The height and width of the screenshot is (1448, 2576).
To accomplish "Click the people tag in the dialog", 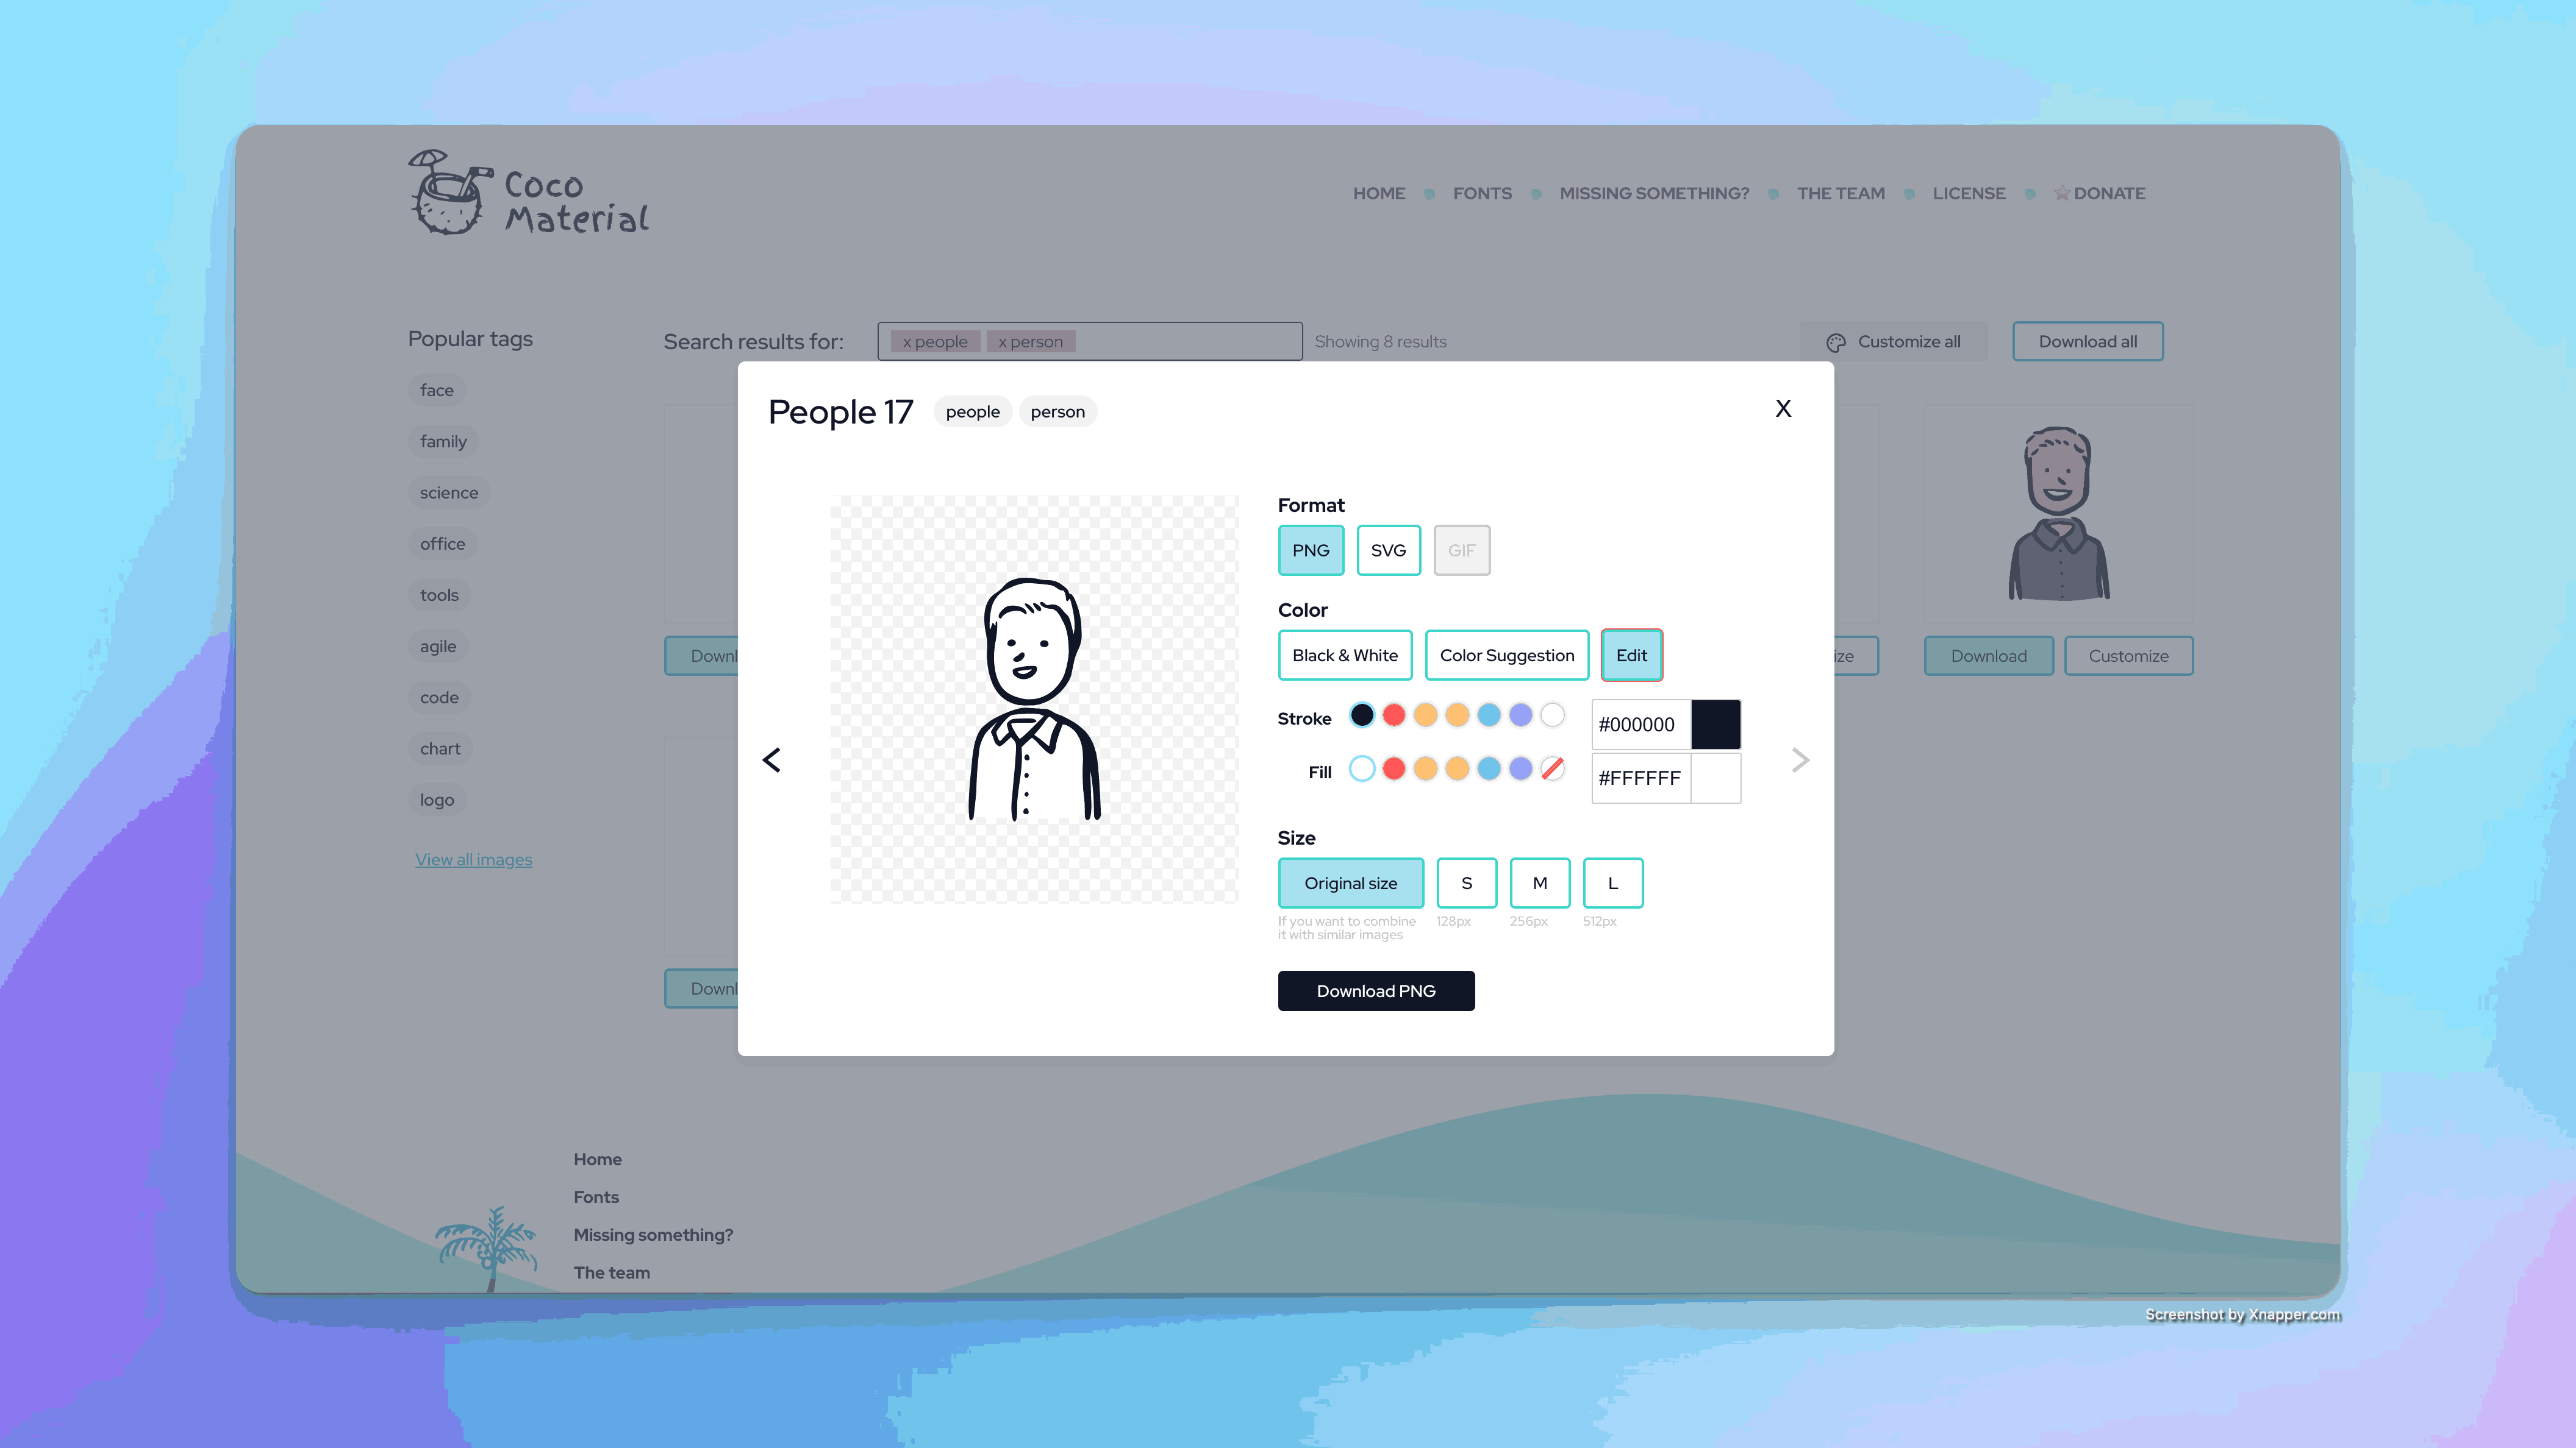I will point(973,412).
